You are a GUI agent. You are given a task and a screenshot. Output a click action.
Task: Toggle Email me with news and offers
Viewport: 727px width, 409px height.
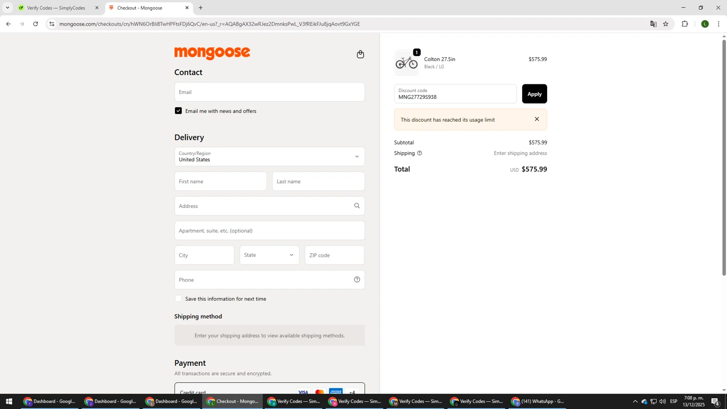coord(178,111)
